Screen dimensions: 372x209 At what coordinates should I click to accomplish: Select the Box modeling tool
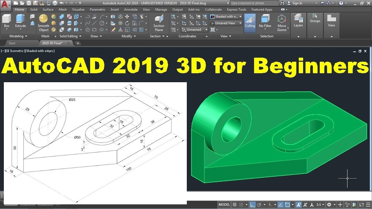pos(6,21)
